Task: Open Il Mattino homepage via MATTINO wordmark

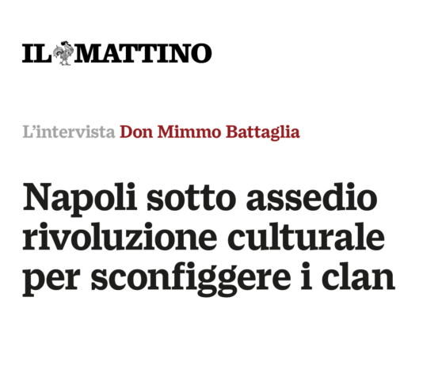Action: click(x=143, y=54)
